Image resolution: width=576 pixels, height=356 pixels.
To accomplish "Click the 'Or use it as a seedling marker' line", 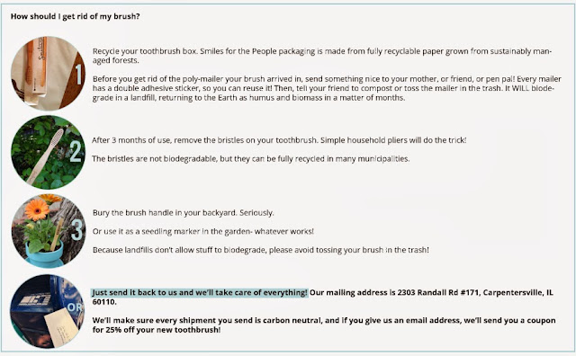I will (x=203, y=232).
